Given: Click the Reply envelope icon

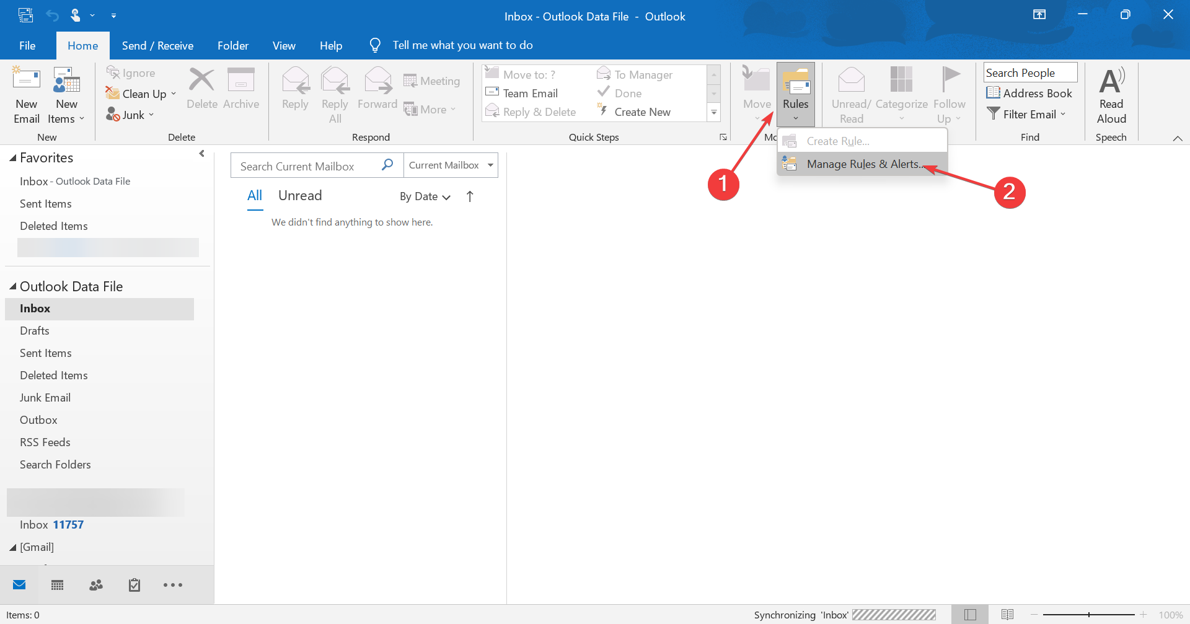Looking at the screenshot, I should [295, 80].
